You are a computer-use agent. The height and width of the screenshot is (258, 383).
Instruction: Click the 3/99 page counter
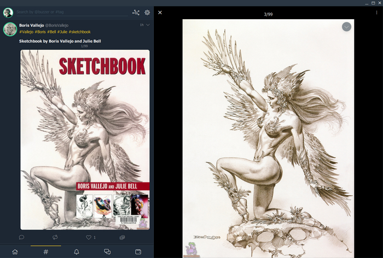(268, 14)
